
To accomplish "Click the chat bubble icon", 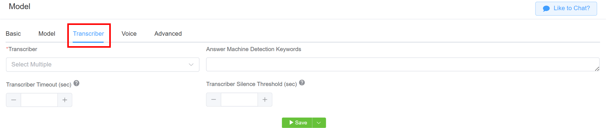I will click(x=546, y=9).
